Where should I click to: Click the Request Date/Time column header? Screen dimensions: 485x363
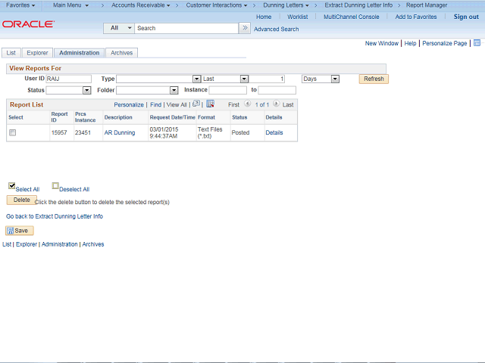point(172,117)
